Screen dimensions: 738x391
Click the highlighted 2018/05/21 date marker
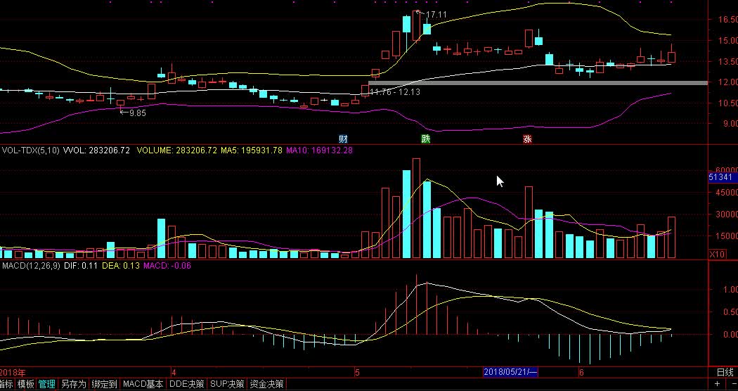tap(510, 372)
